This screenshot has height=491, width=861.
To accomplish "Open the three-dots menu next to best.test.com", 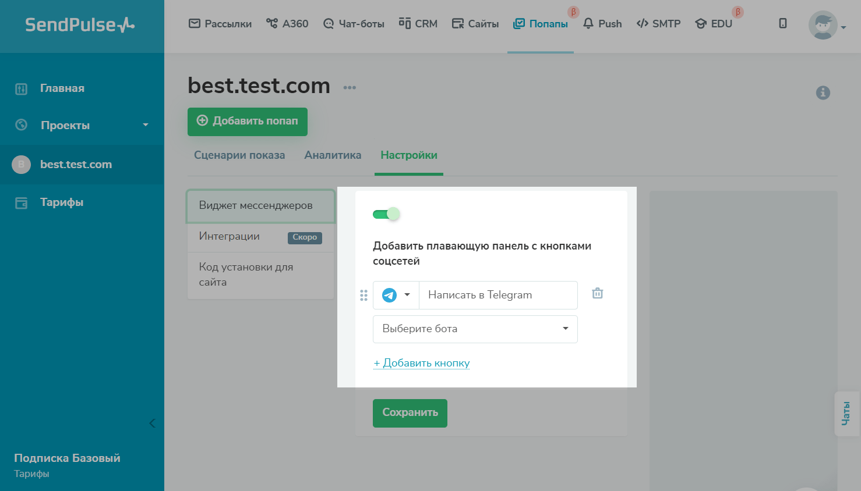I will 350,88.
